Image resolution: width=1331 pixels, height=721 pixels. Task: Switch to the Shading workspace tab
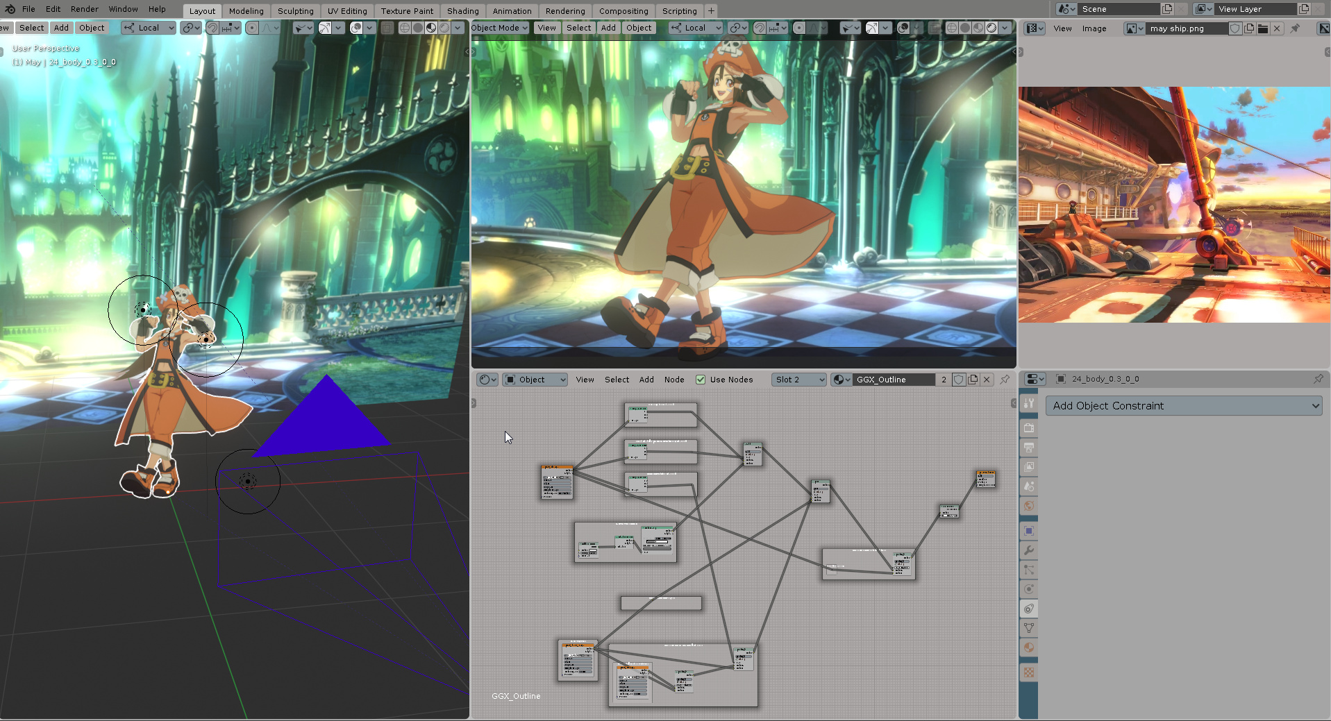tap(462, 10)
